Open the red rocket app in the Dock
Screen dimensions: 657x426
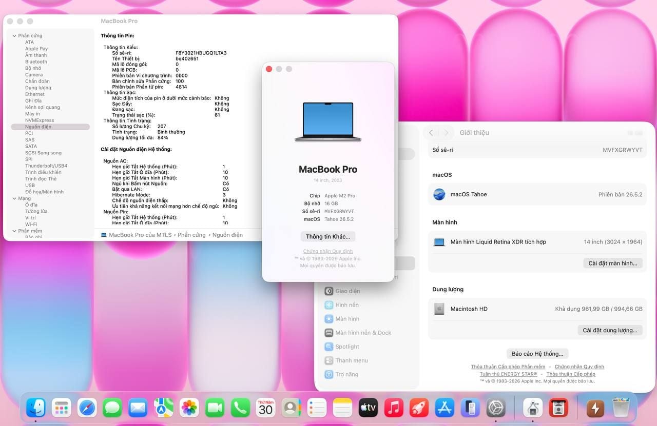(x=419, y=408)
